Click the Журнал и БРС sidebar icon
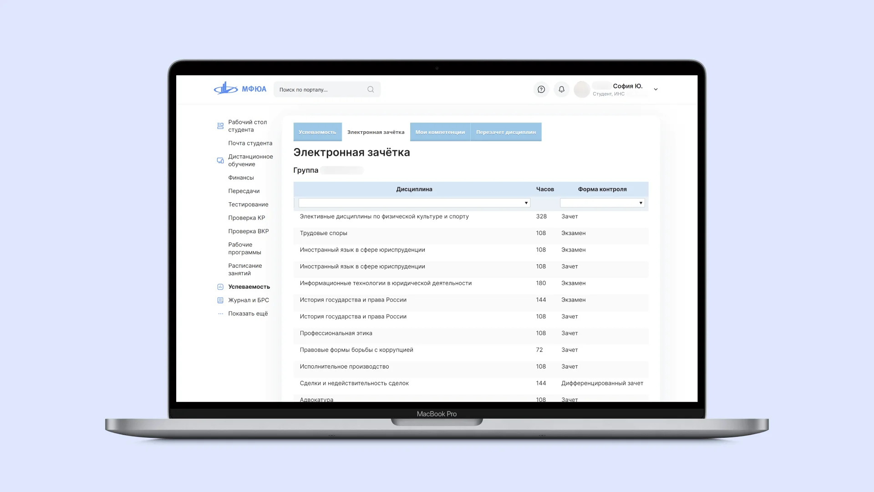 (220, 300)
